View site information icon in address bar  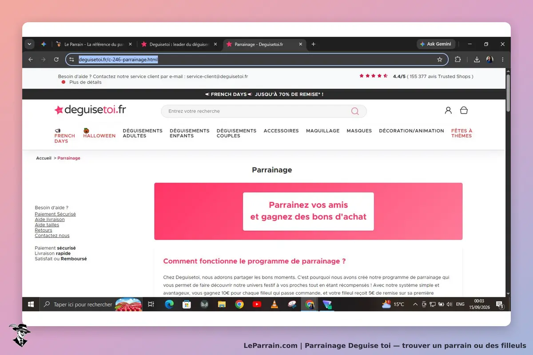point(72,59)
